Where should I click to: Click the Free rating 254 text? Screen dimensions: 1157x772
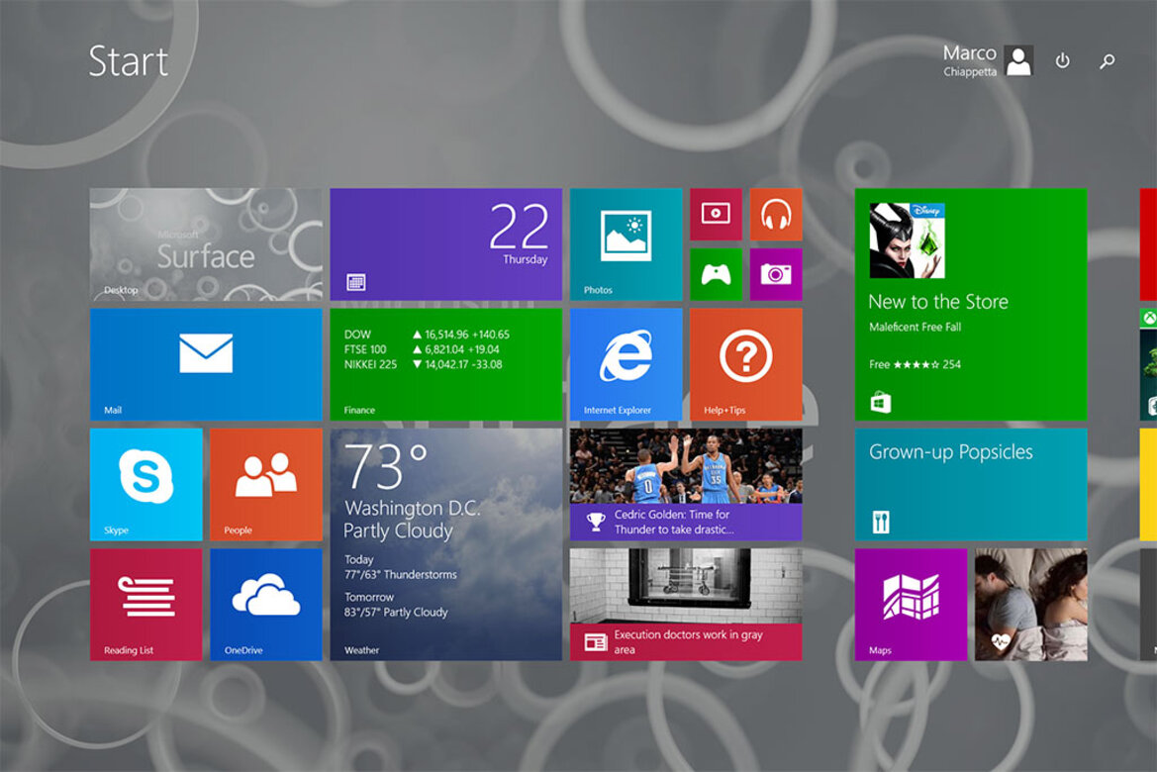[915, 364]
